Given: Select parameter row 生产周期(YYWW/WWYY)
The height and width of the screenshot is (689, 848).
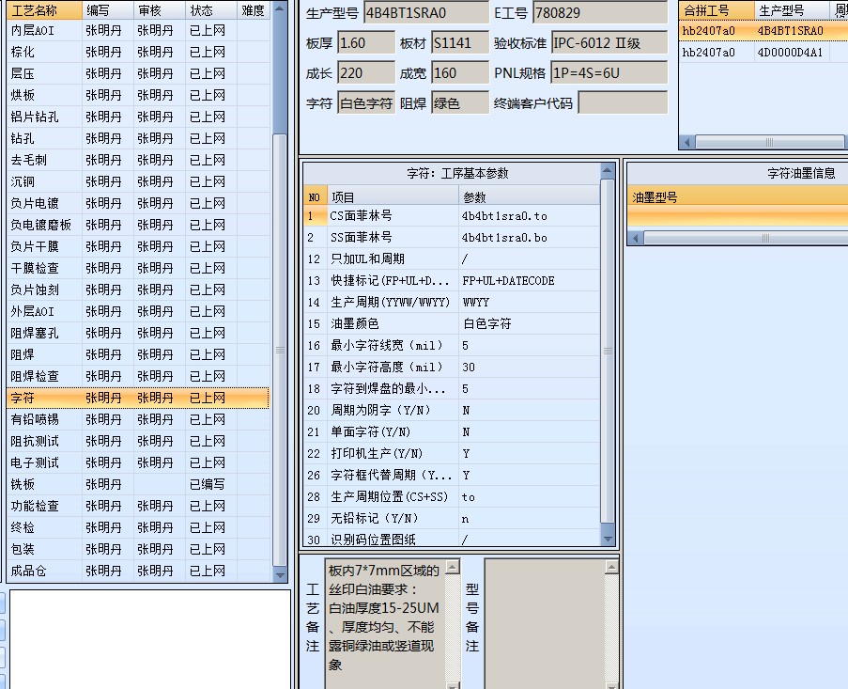Looking at the screenshot, I should [452, 303].
